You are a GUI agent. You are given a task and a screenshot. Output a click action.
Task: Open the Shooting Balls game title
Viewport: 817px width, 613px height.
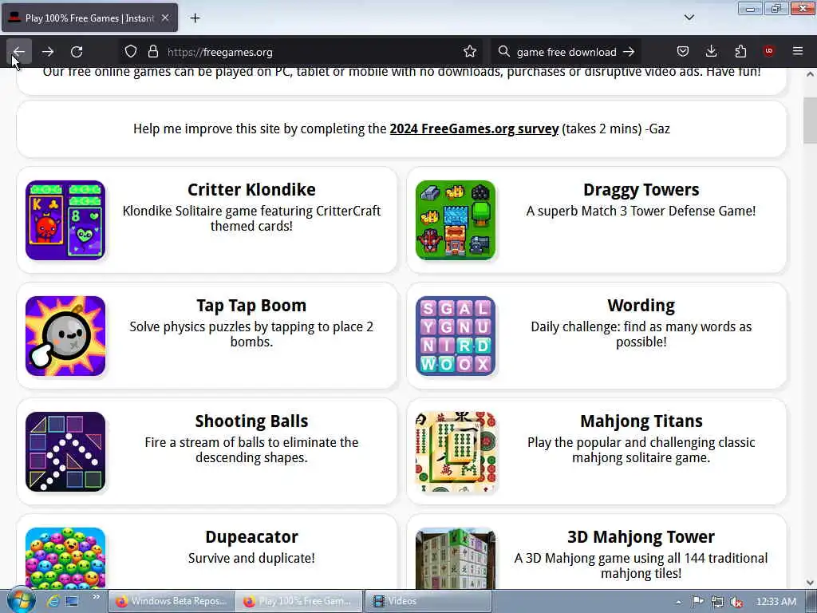pos(251,421)
